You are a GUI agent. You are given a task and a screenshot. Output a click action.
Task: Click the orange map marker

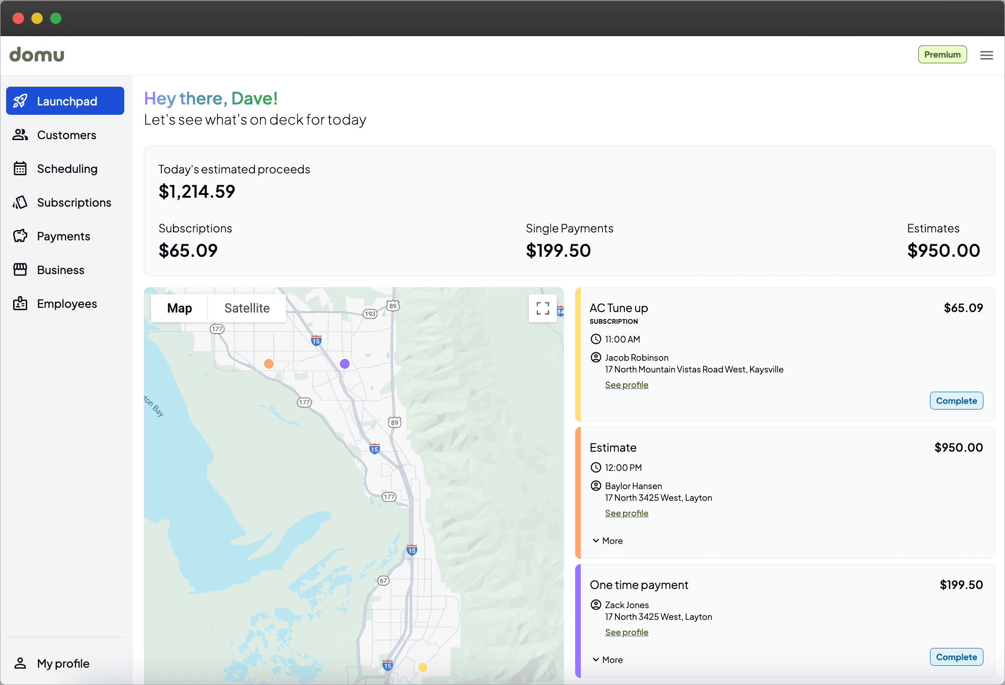[x=269, y=364]
